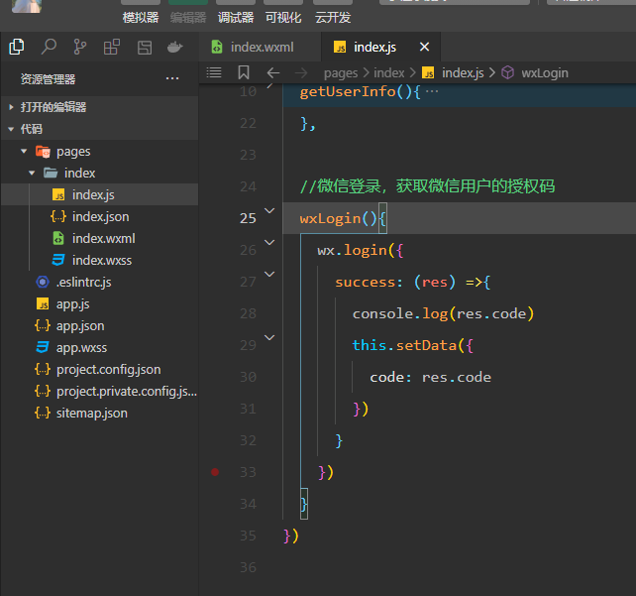Collapse the success callback at line 27
This screenshot has height=596, width=636.
pos(269,275)
